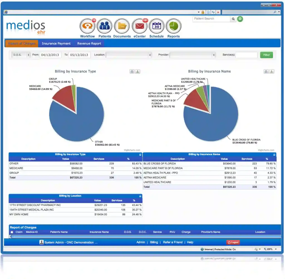
Task: Download the Billing by Insurance Type chart
Action: click(x=137, y=71)
